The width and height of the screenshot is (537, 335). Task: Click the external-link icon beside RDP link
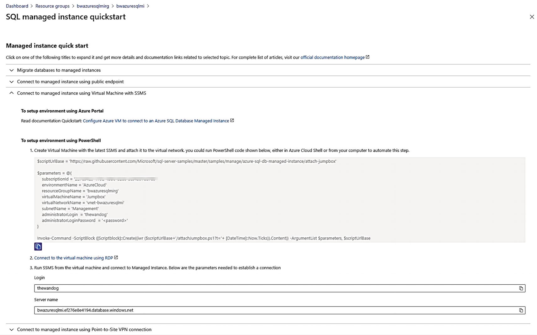click(116, 257)
